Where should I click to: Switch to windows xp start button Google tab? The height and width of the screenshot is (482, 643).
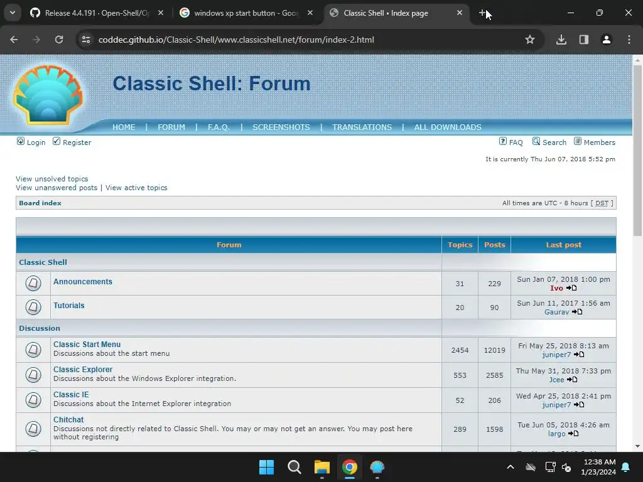246,13
